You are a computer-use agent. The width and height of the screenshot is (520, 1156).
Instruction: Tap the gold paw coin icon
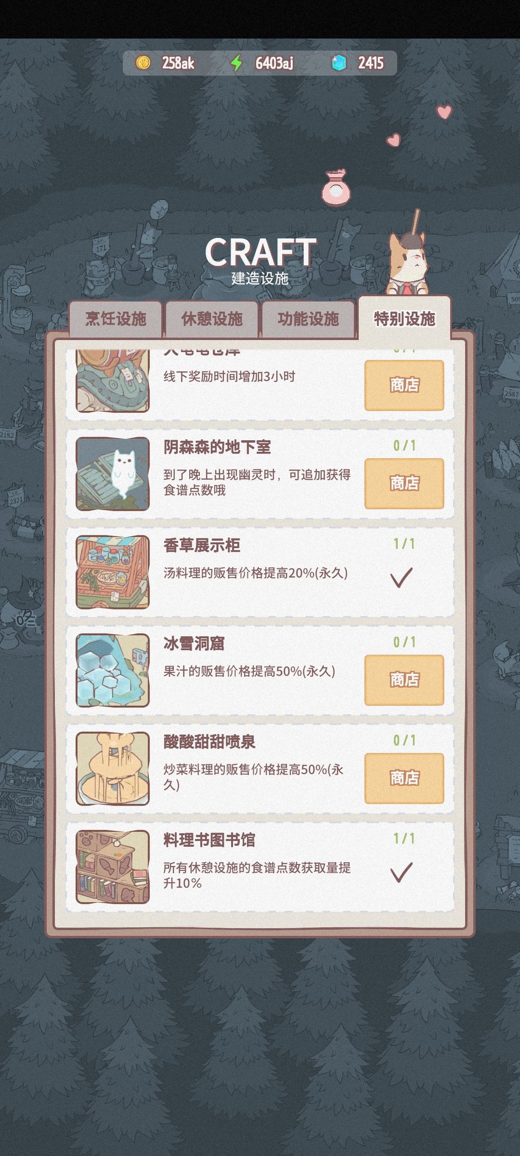point(143,63)
